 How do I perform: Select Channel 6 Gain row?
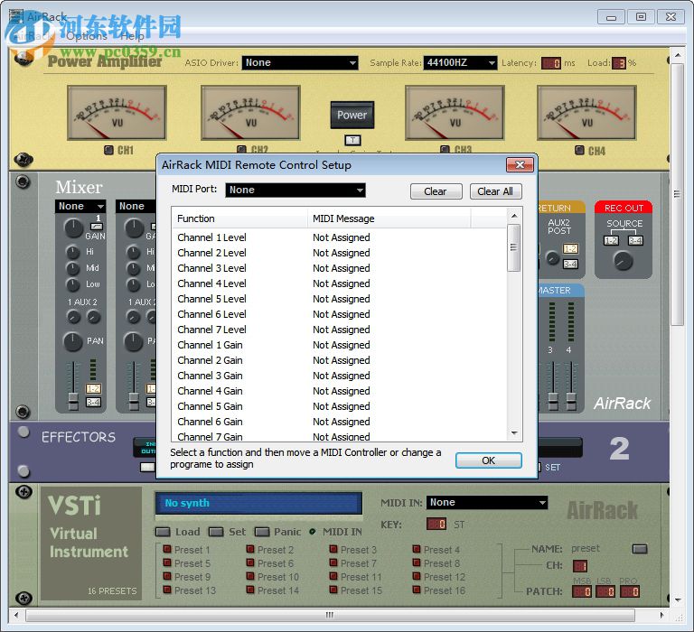(x=339, y=422)
